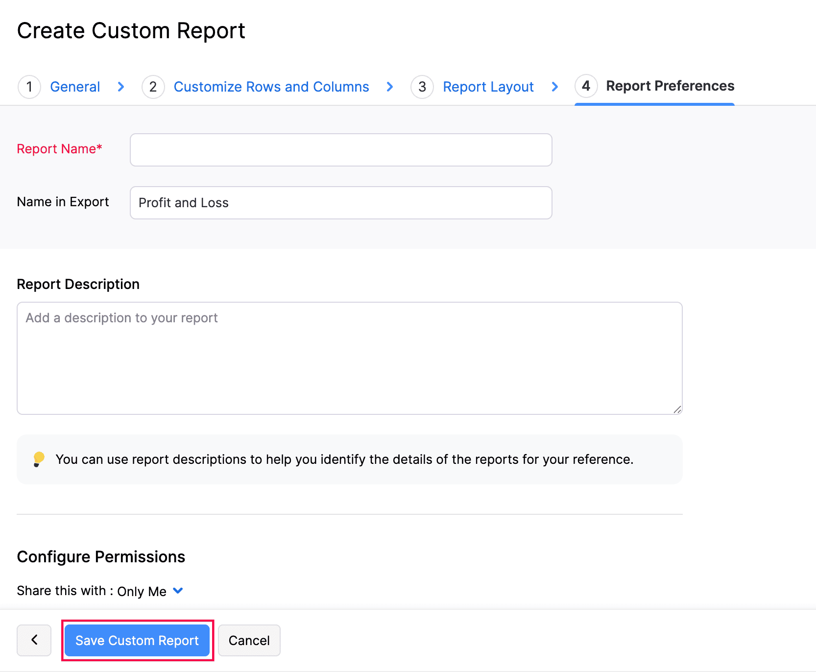The width and height of the screenshot is (816, 672).
Task: Click the step 2 circle indicator
Action: click(x=153, y=87)
